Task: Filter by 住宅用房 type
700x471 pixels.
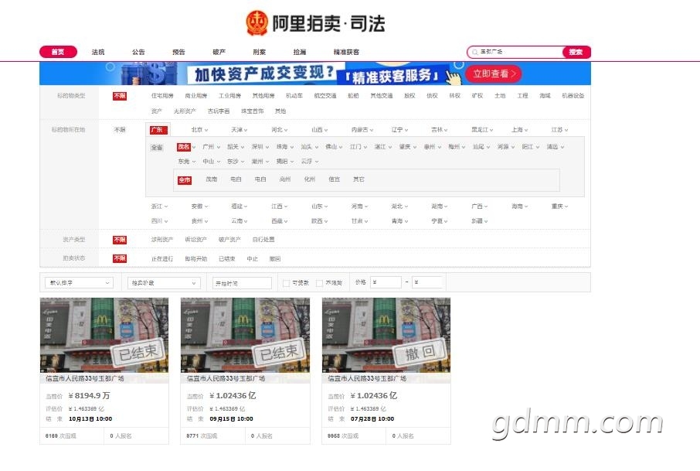Action: [x=162, y=96]
